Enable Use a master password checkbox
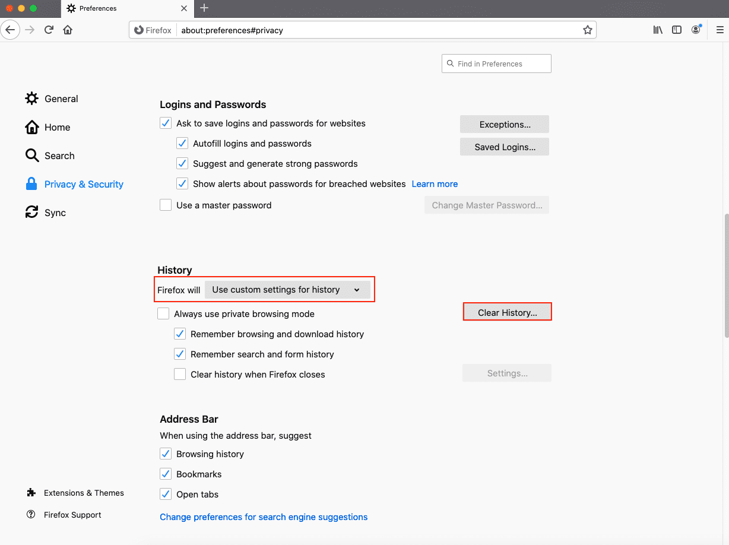 (166, 205)
